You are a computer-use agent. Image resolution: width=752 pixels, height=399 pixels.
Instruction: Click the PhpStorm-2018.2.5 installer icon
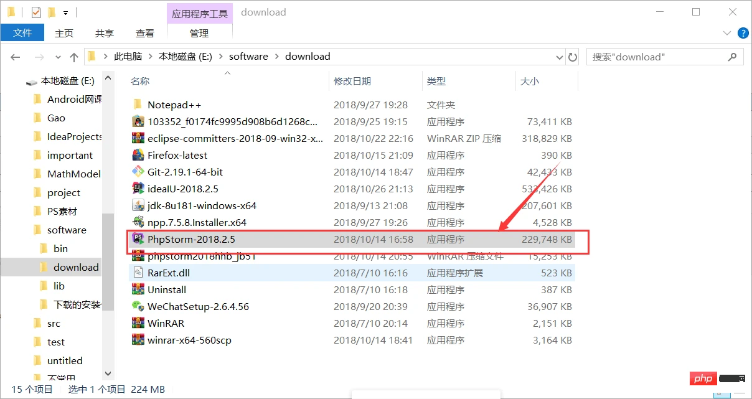138,239
